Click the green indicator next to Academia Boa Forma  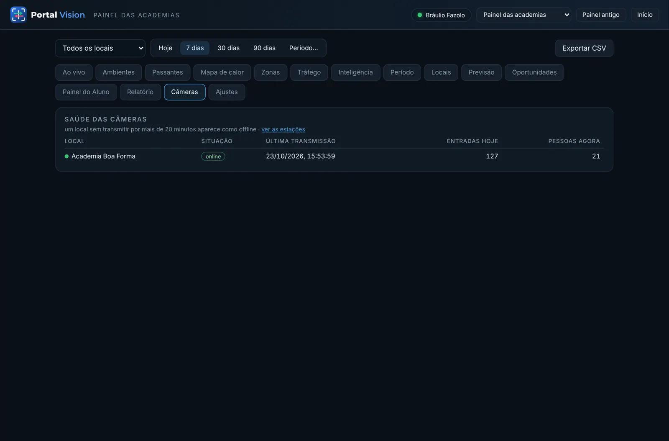(66, 156)
